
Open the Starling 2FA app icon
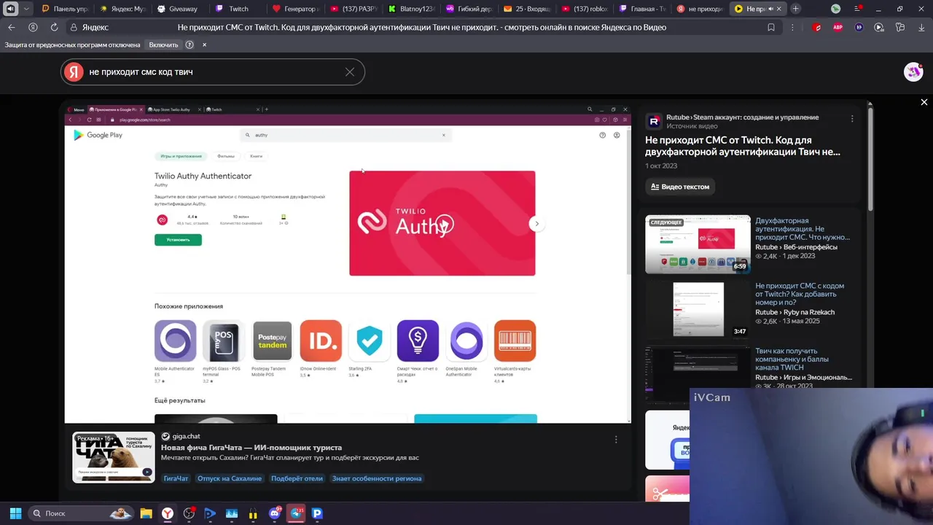click(x=370, y=341)
